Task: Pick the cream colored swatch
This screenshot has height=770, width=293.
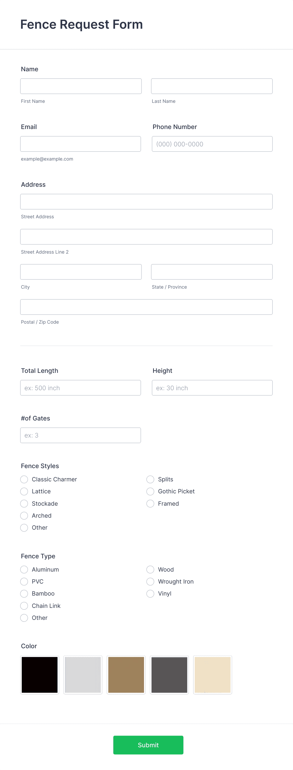Action: click(x=212, y=674)
